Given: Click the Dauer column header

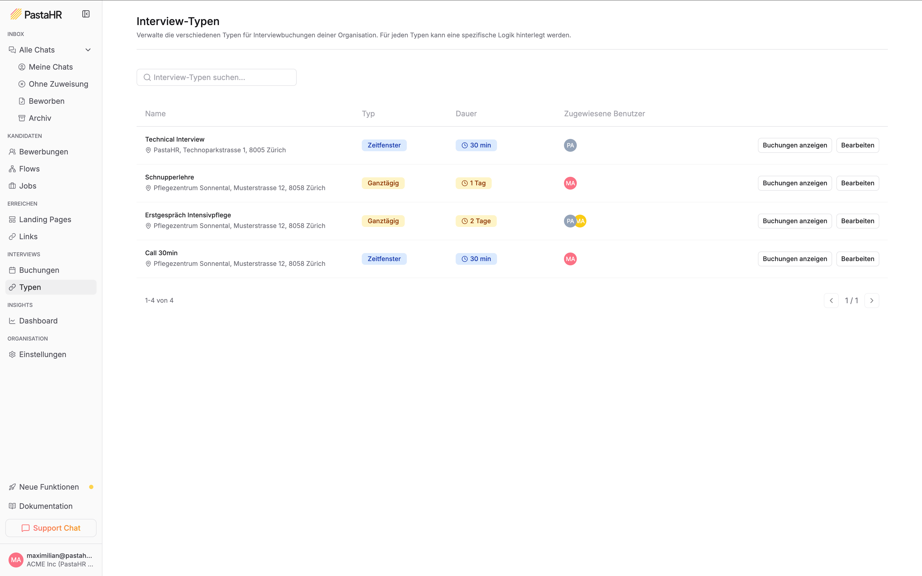Looking at the screenshot, I should (466, 114).
